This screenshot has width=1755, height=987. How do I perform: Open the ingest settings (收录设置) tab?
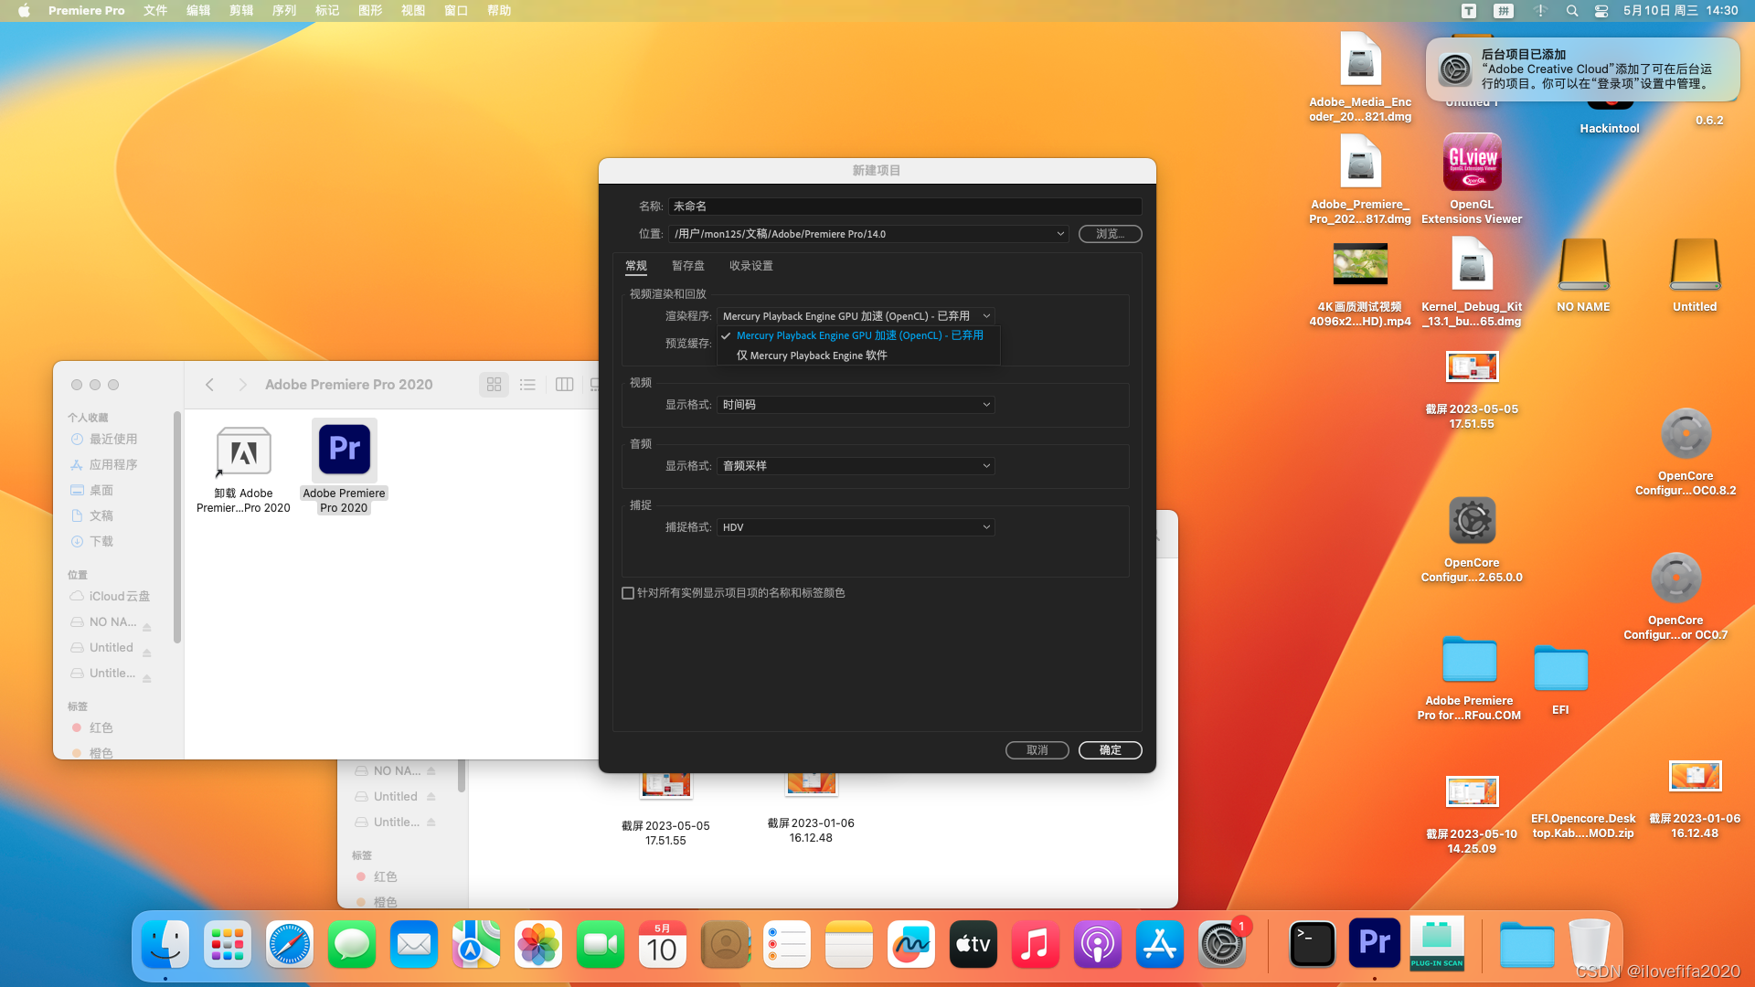[x=750, y=266]
